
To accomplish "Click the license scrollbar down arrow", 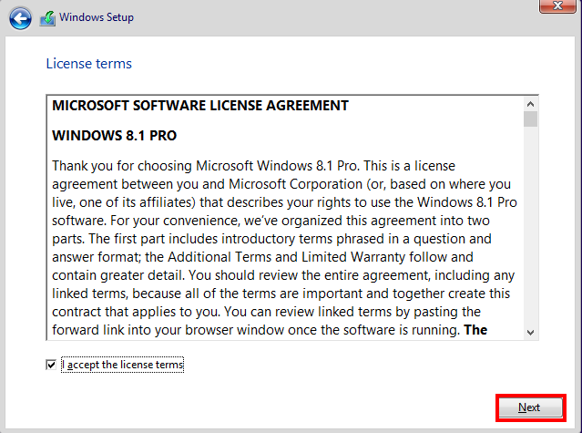I will [530, 333].
